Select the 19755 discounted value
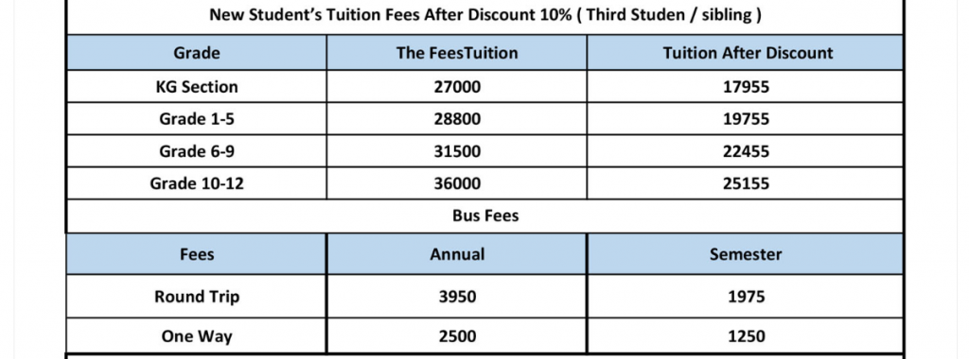The height and width of the screenshot is (359, 969). coord(746,119)
